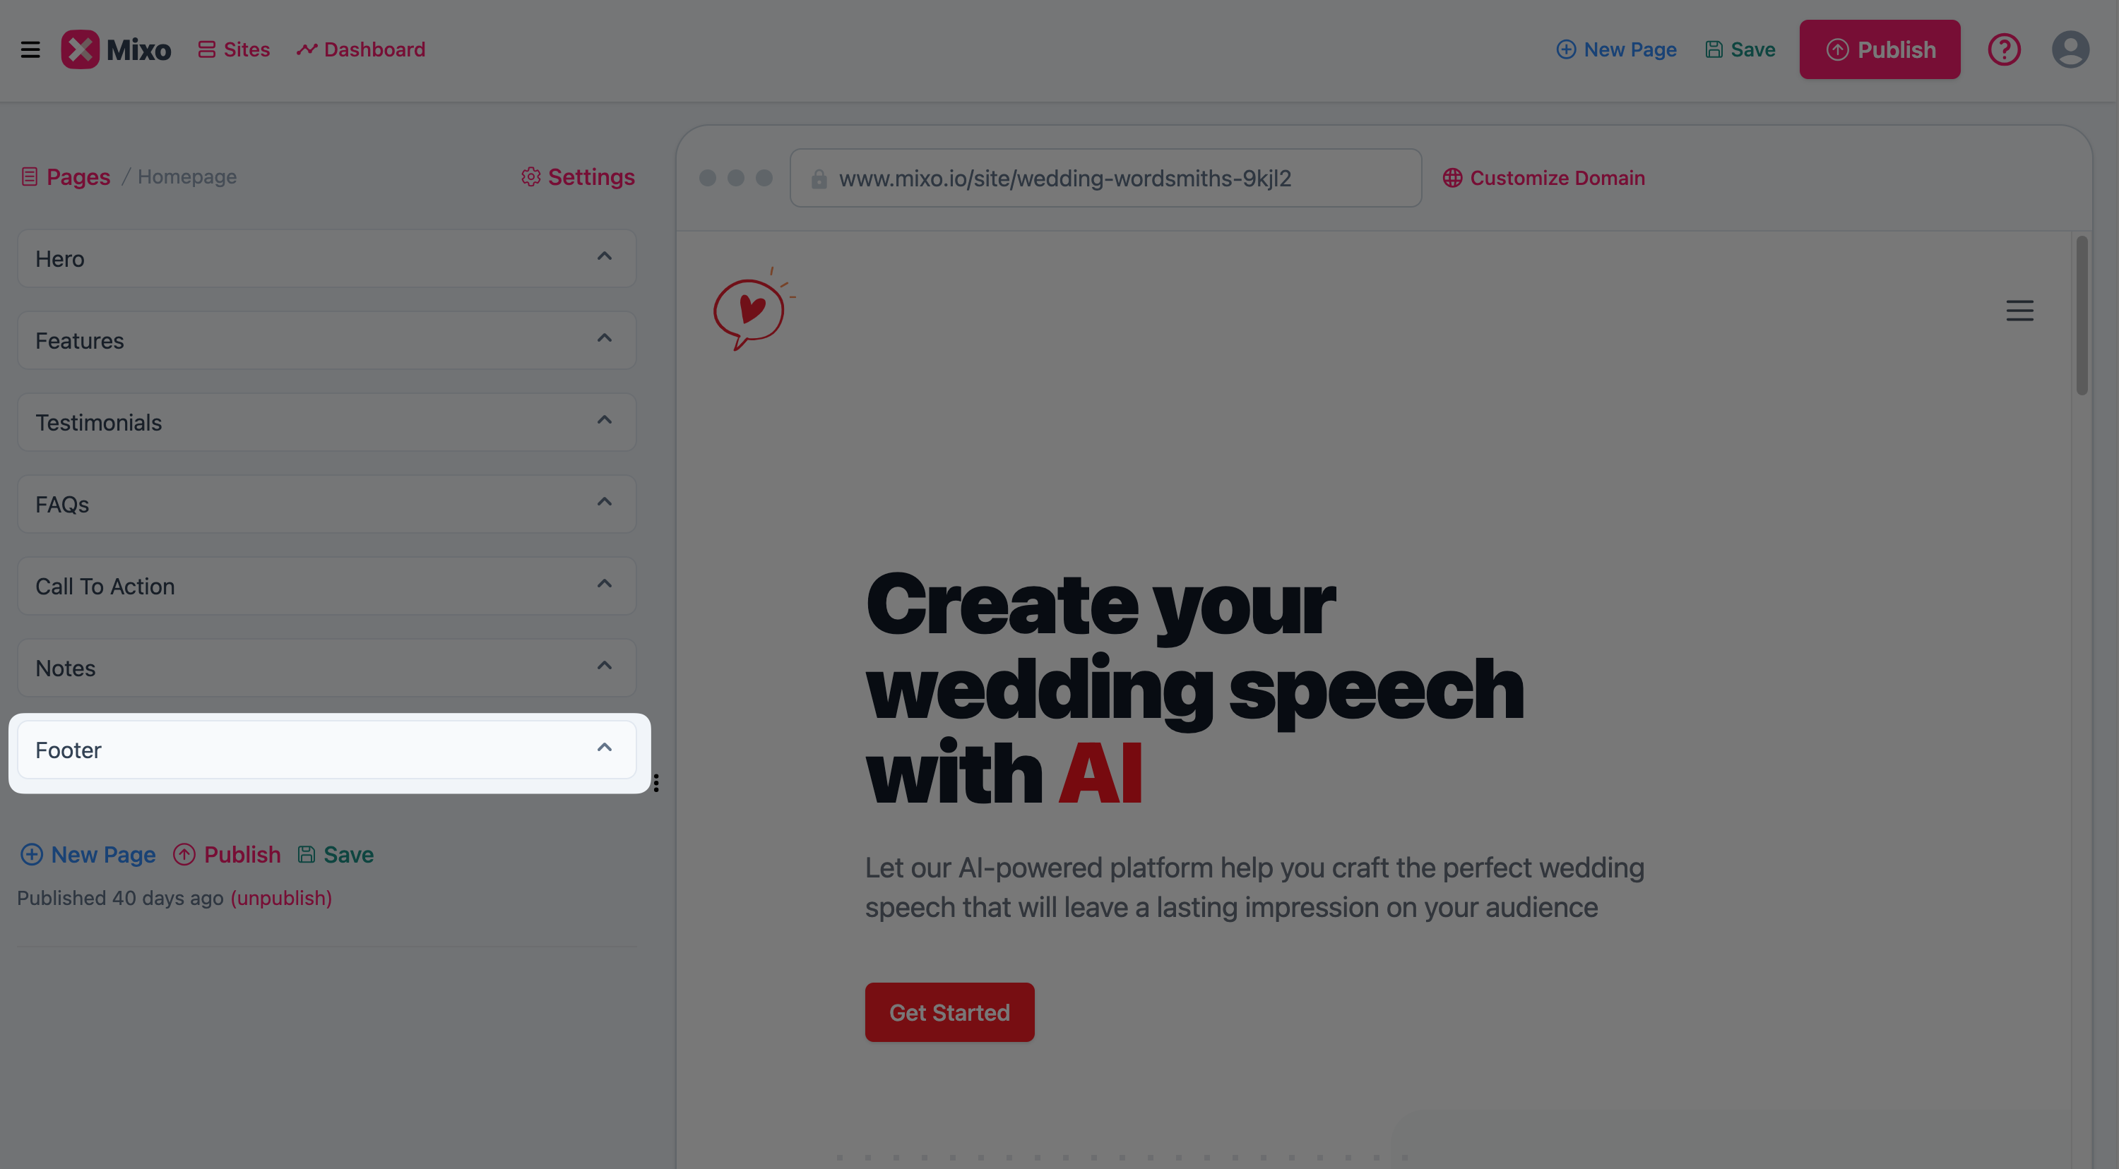Click the Pages breadcrumb menu item
This screenshot has height=1169, width=2119.
[78, 177]
